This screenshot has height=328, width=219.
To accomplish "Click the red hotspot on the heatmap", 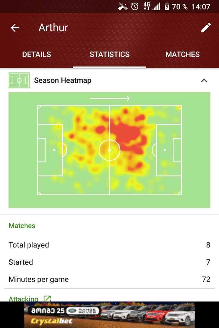I will pyautogui.click(x=126, y=134).
